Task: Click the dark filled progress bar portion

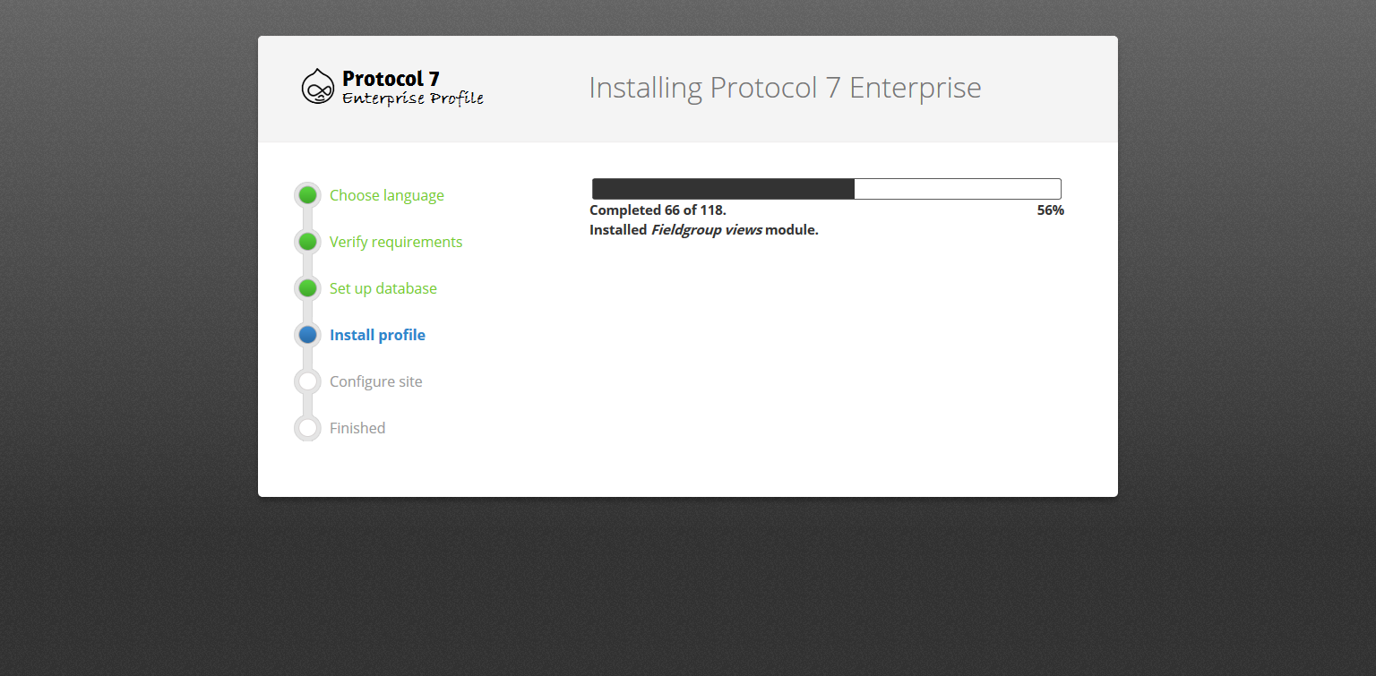Action: pyautogui.click(x=723, y=189)
